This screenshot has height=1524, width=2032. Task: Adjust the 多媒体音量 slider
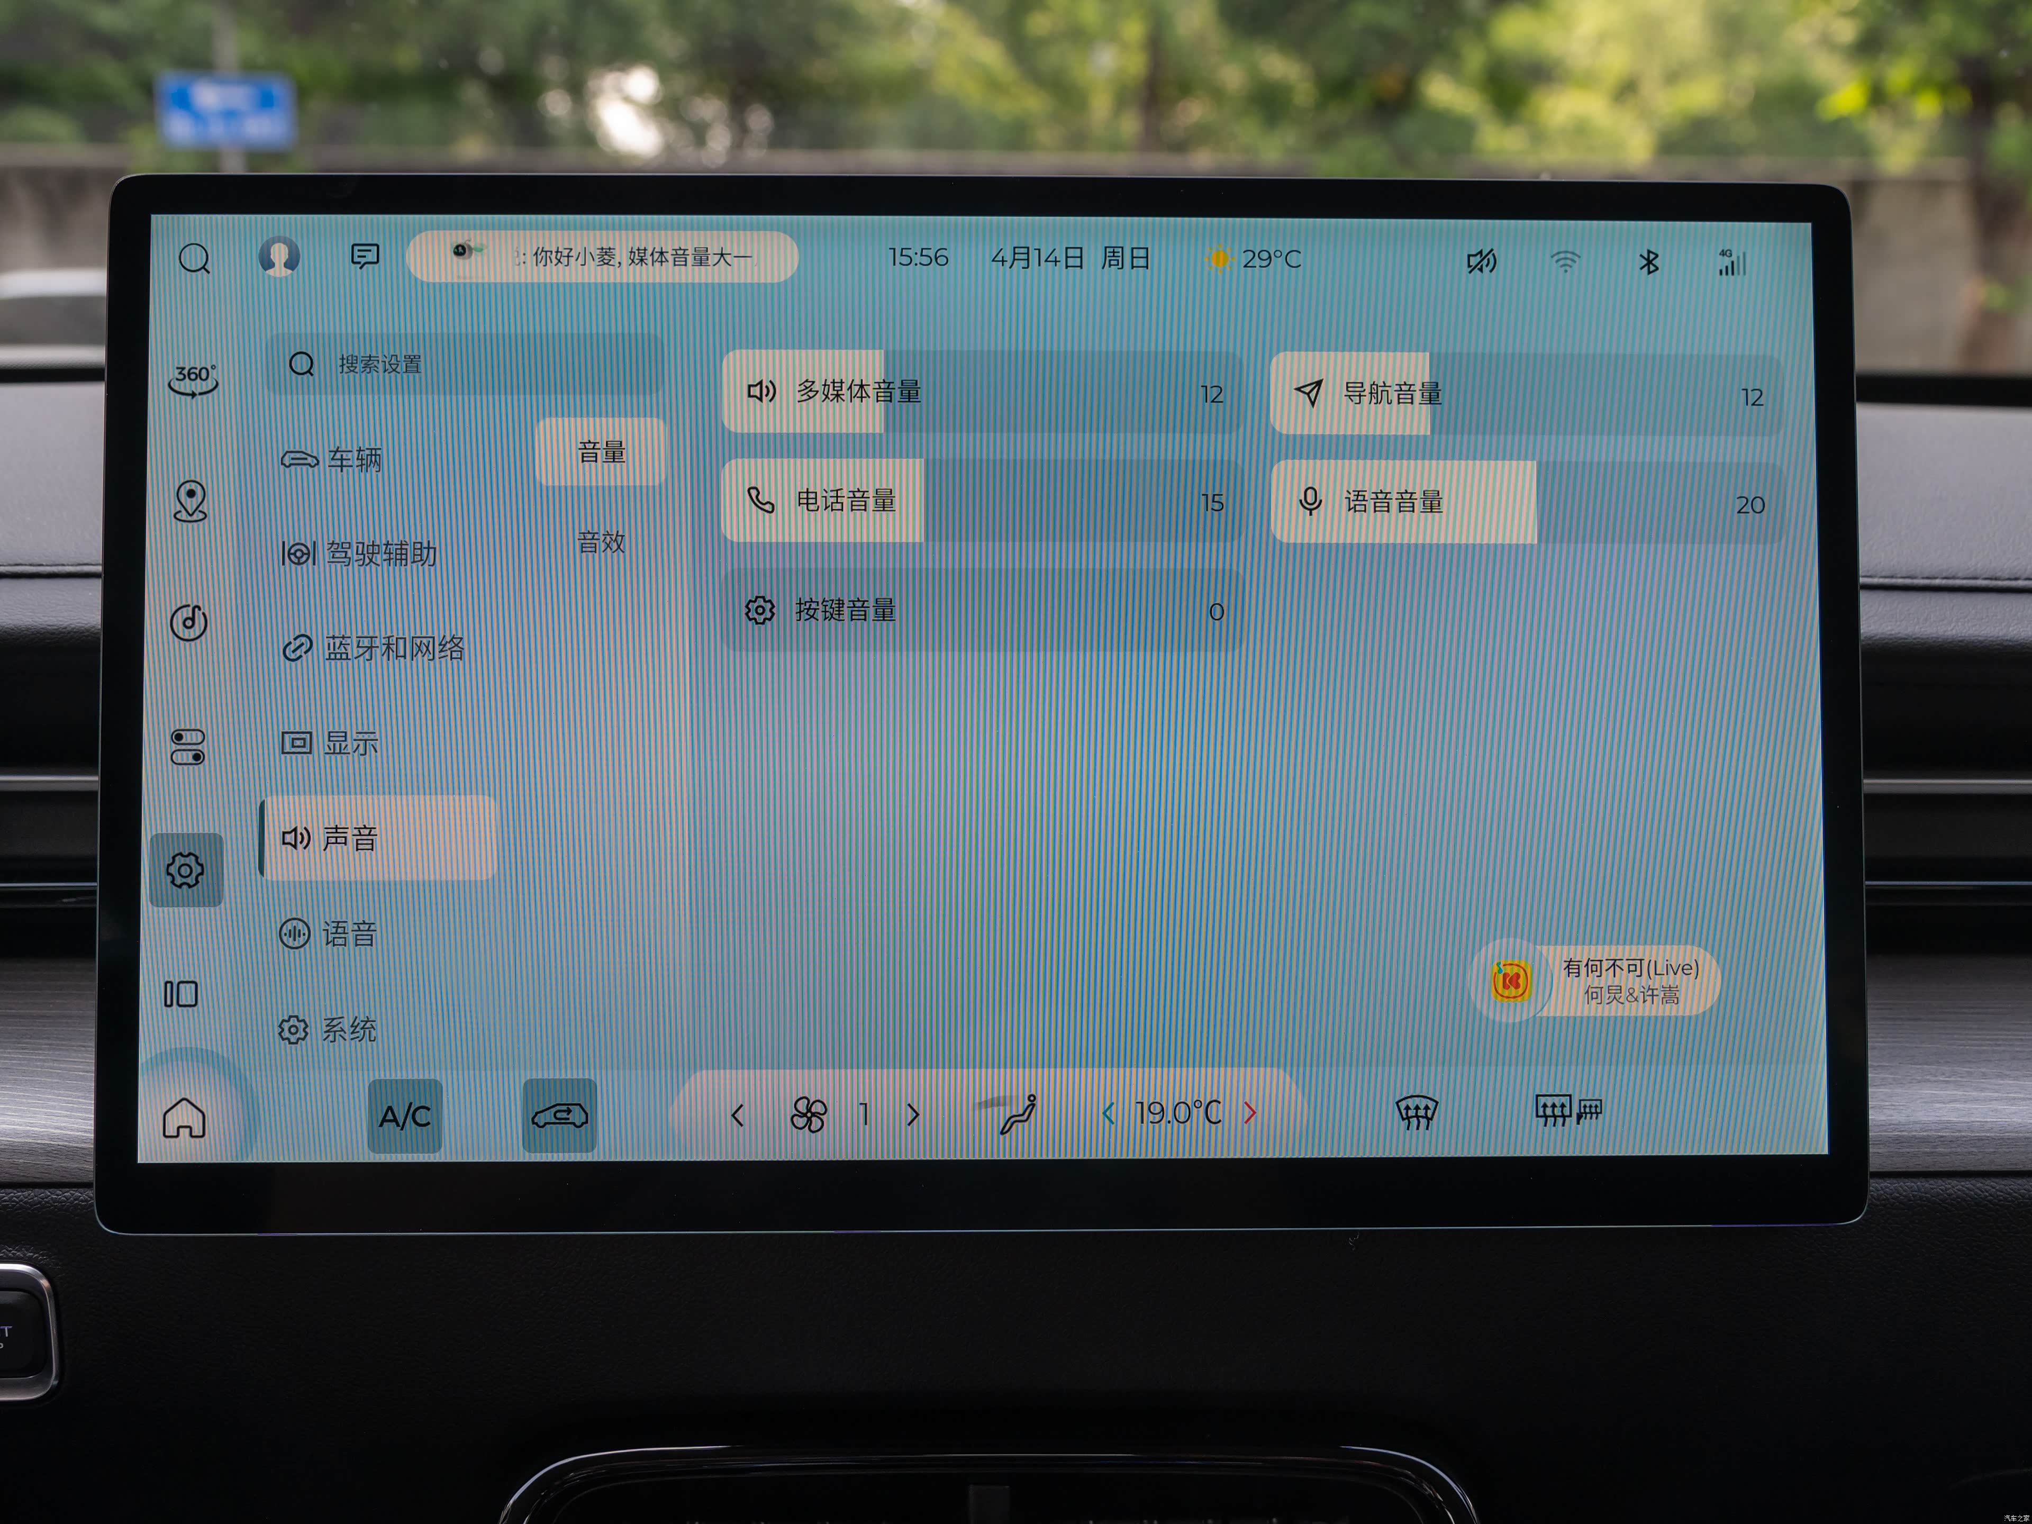click(982, 392)
